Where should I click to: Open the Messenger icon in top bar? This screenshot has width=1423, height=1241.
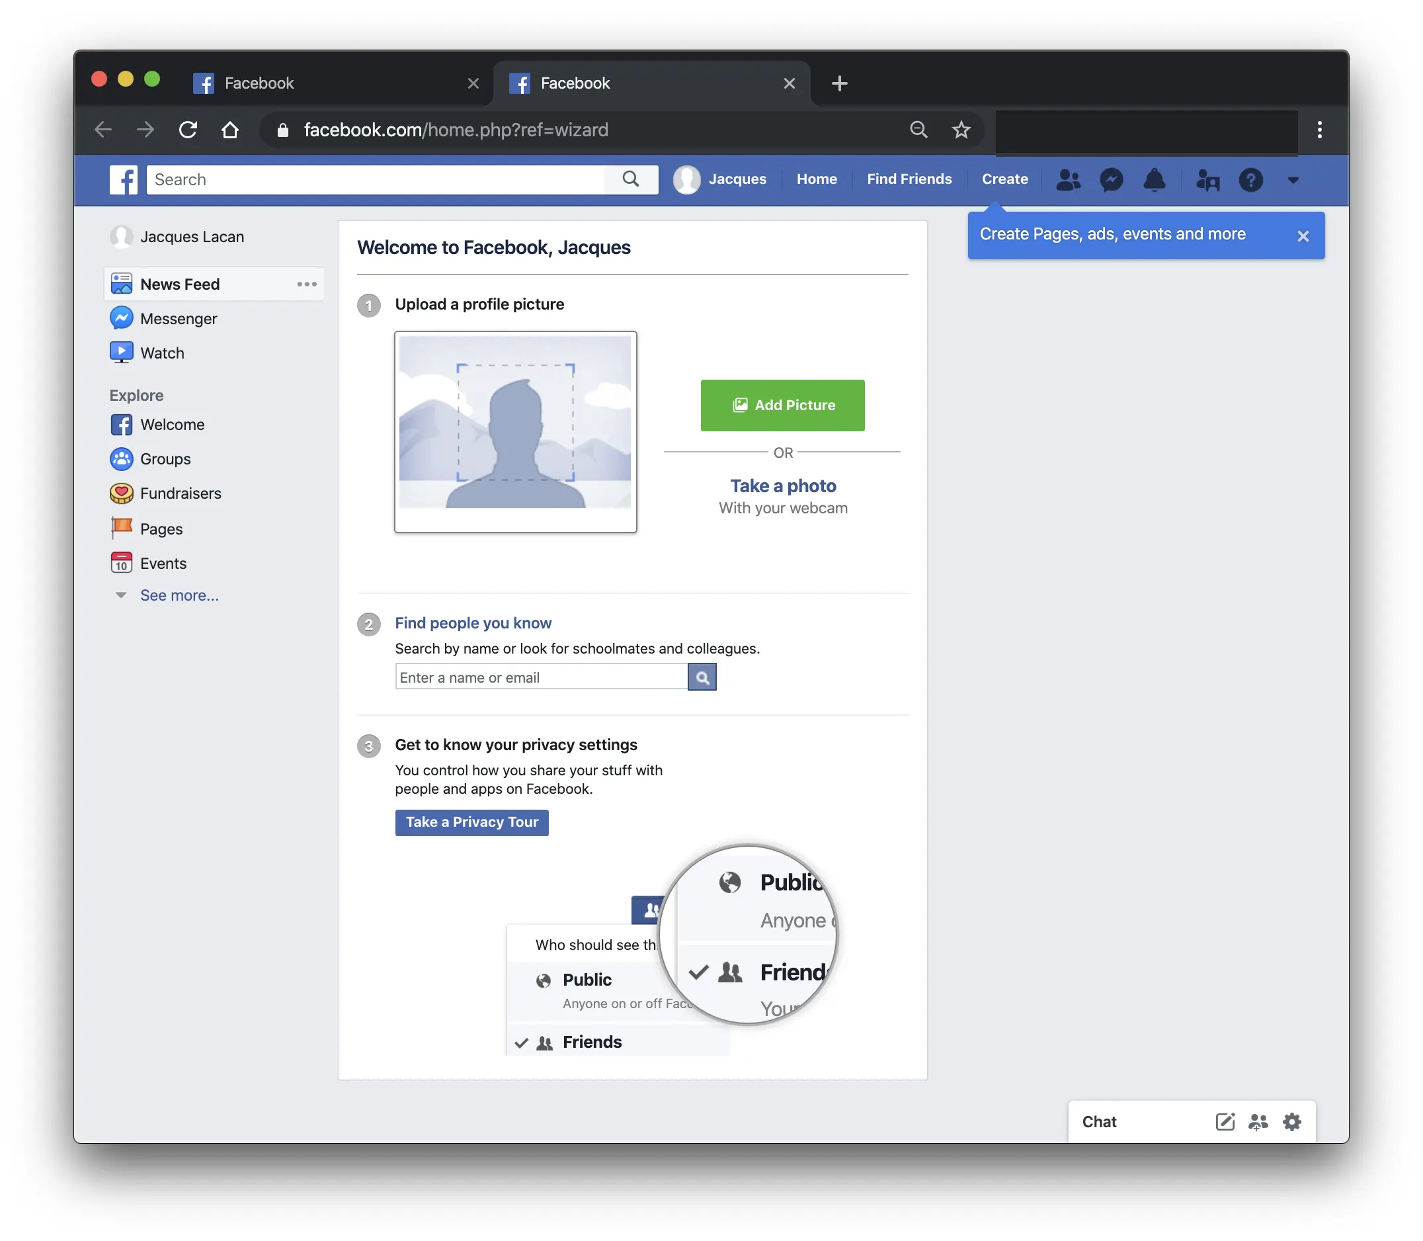coord(1112,180)
